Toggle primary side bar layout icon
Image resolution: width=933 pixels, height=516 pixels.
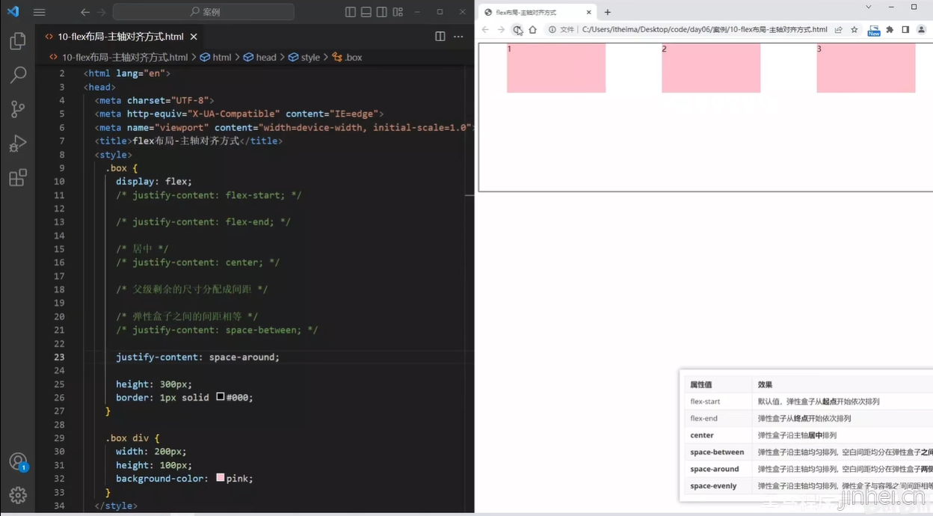(351, 12)
